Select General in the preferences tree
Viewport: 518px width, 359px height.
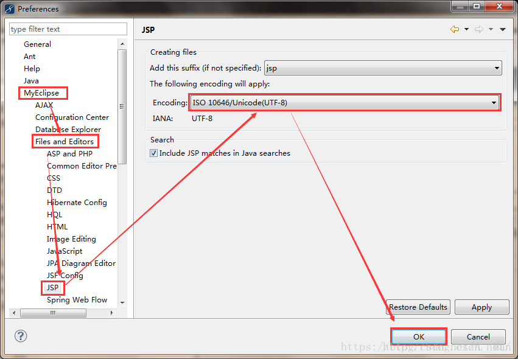pos(37,44)
